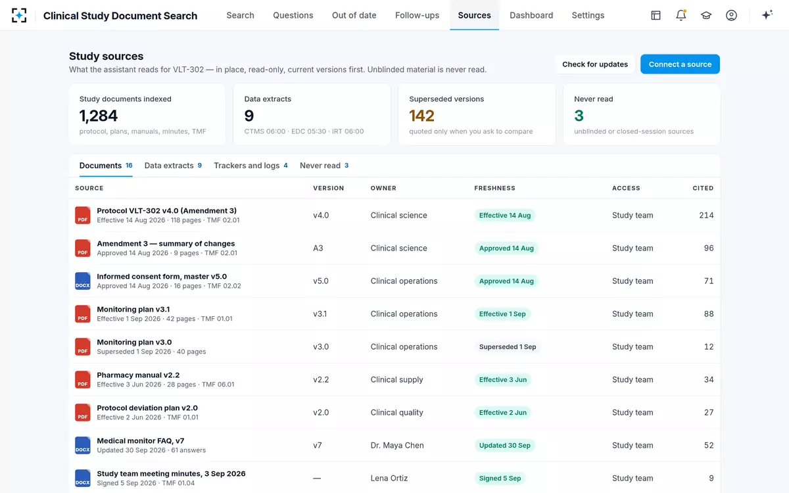Screen dimensions: 789x493
Task: Open Trackers and logs sub-tab
Action: [251, 166]
